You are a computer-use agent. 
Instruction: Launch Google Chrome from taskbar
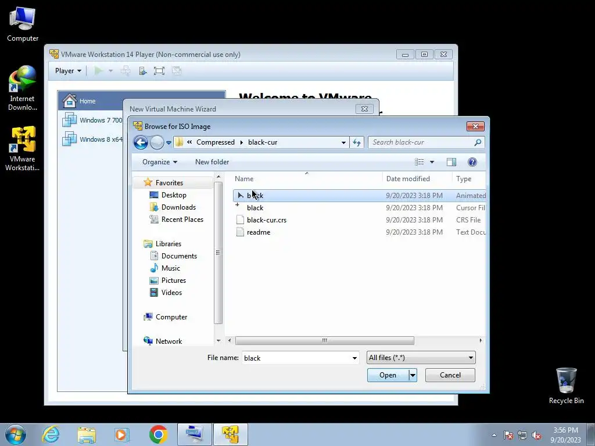158,434
